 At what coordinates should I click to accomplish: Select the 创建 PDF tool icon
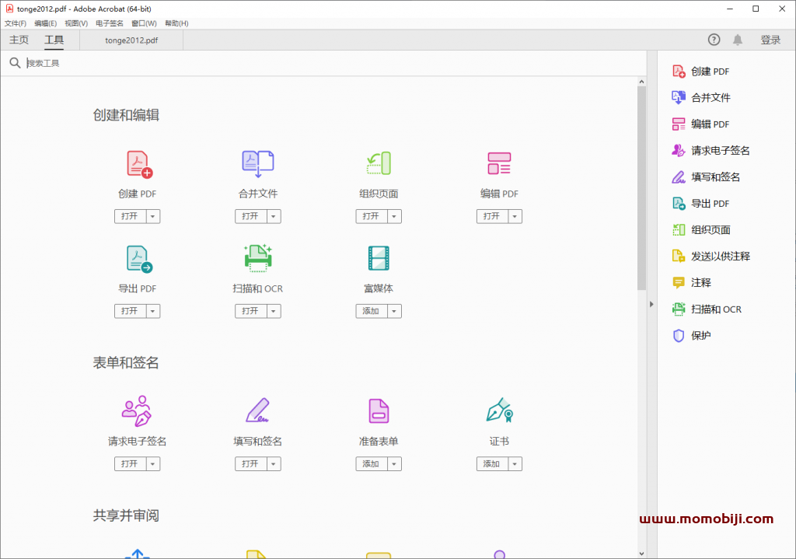tap(137, 164)
